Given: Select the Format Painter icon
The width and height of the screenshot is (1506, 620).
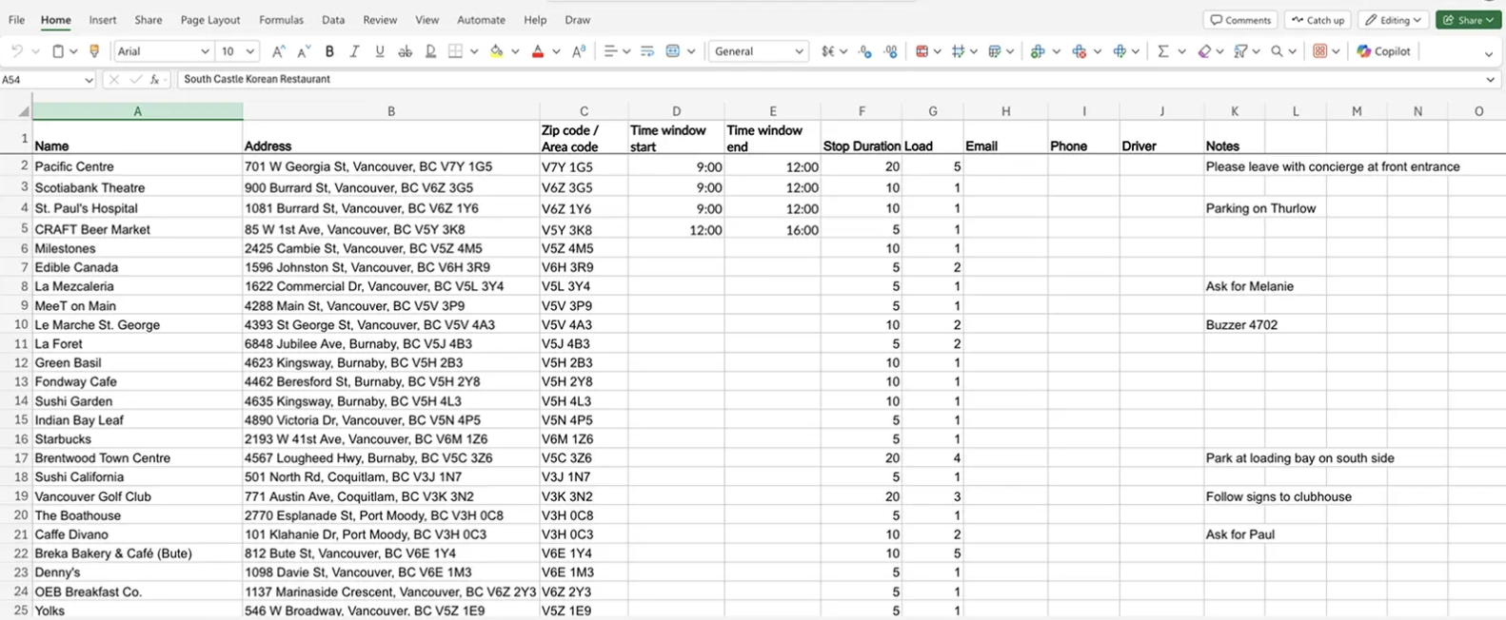Looking at the screenshot, I should tap(94, 51).
